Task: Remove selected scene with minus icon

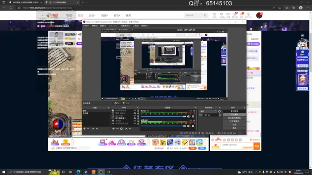Action: (x=89, y=129)
